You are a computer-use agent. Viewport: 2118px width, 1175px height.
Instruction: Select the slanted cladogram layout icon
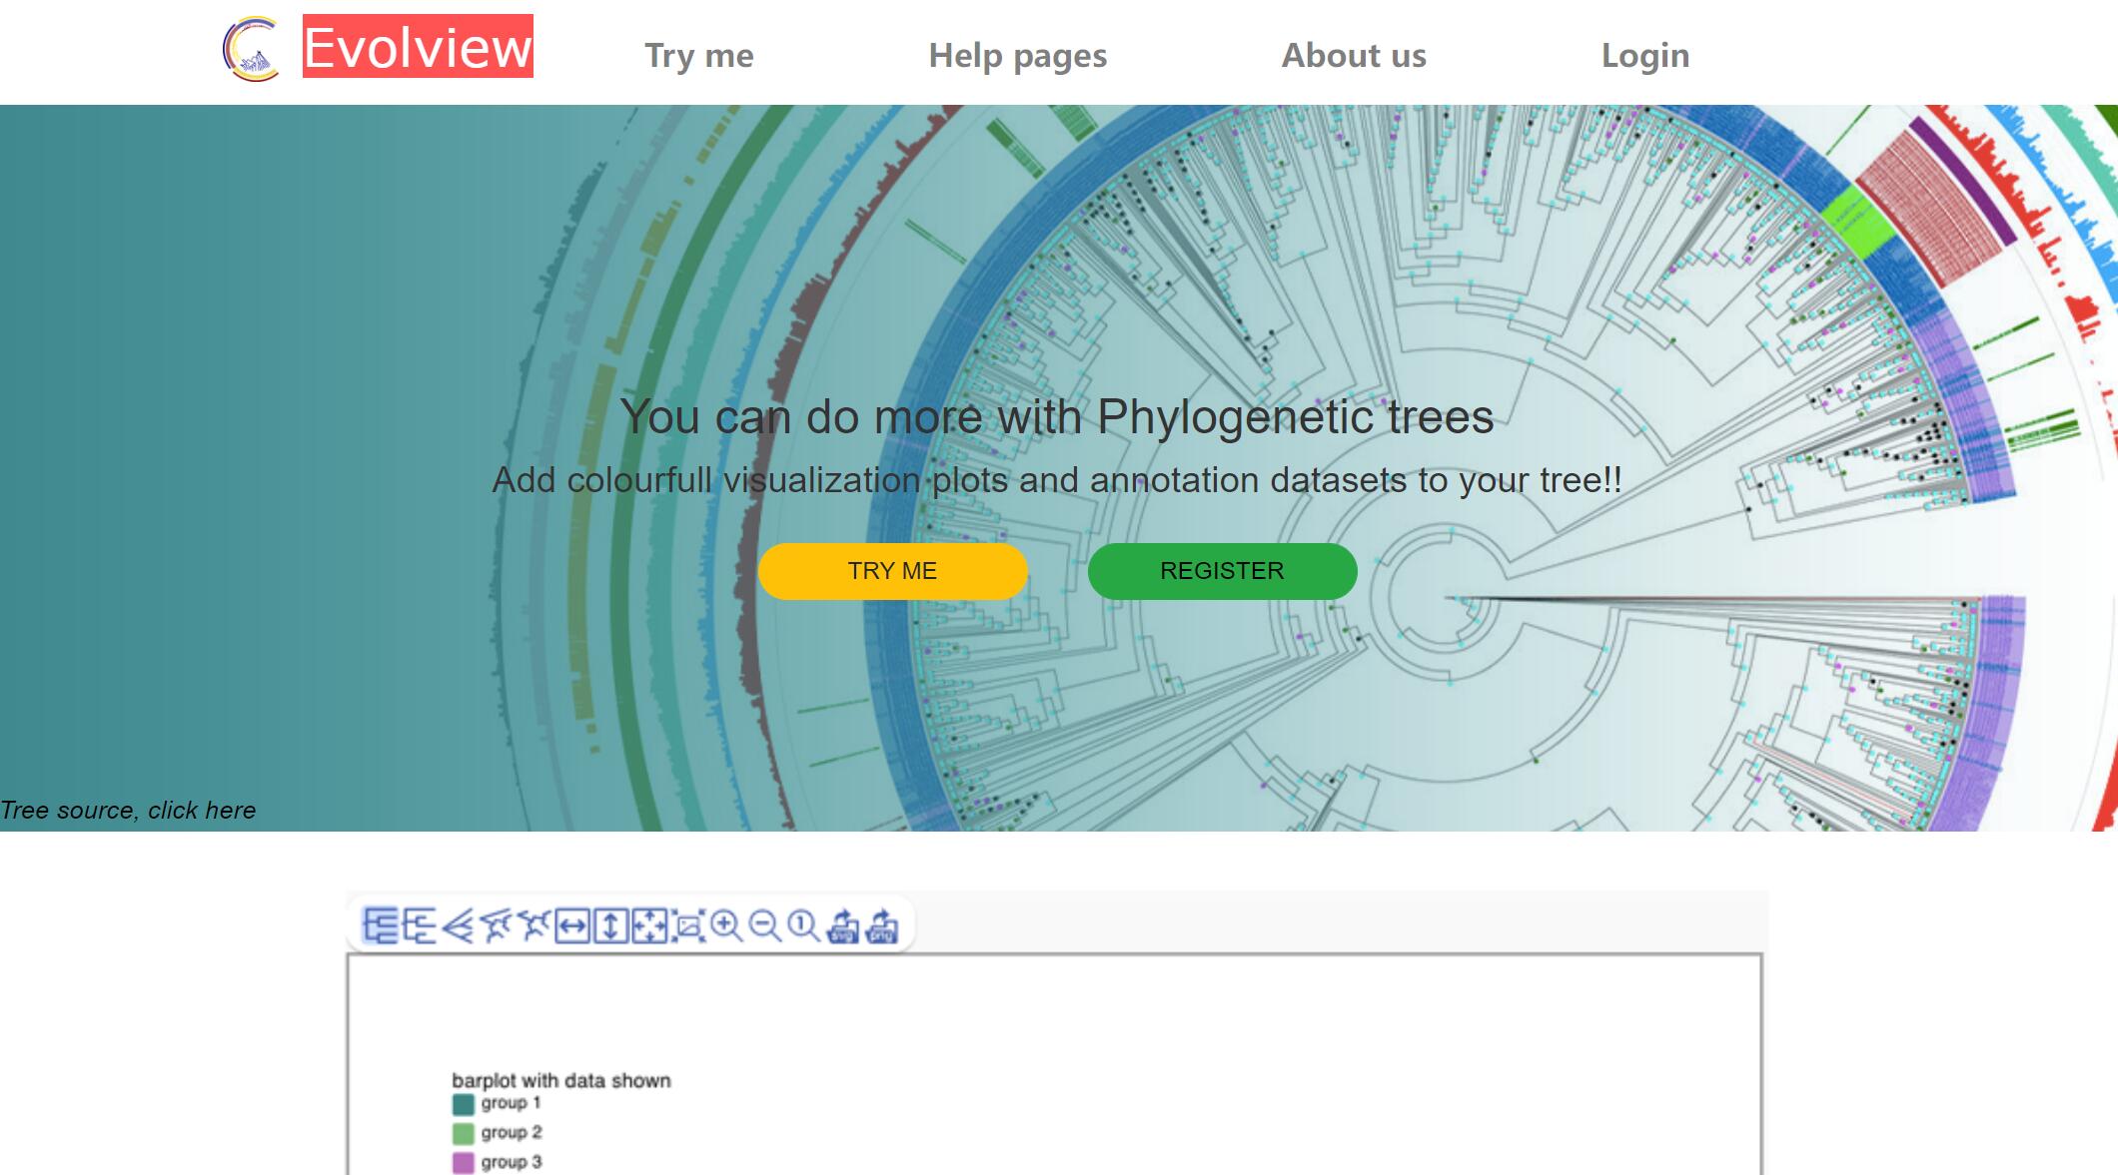click(457, 925)
